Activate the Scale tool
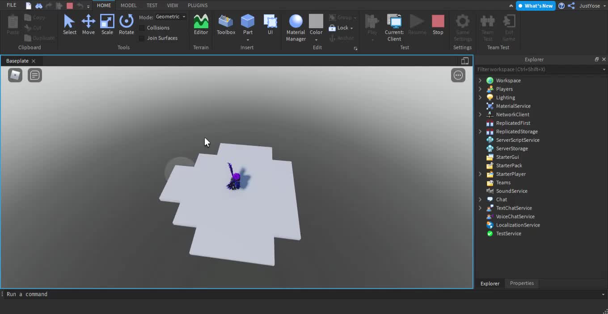This screenshot has height=314, width=608. point(107,25)
